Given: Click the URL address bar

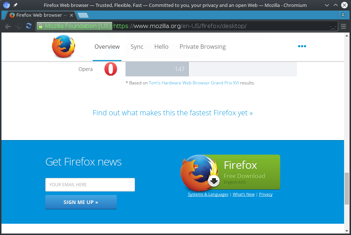Looking at the screenshot, I should [187, 26].
